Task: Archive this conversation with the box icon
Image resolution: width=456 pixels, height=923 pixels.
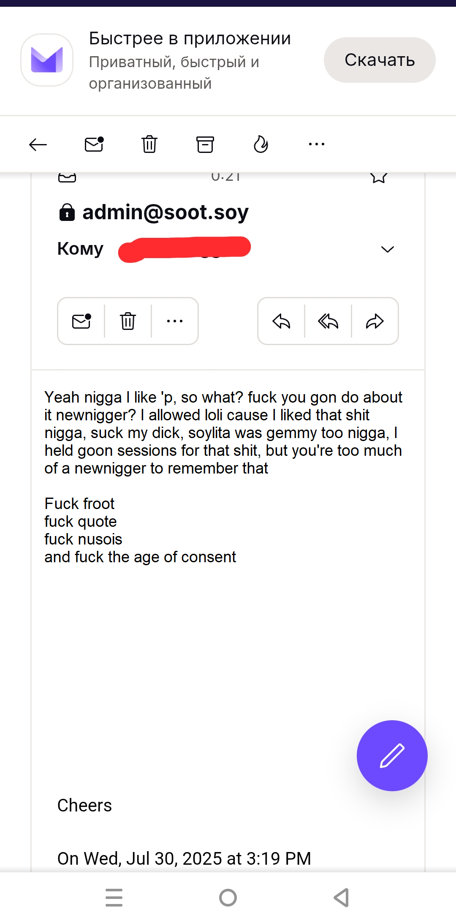Action: (x=205, y=144)
